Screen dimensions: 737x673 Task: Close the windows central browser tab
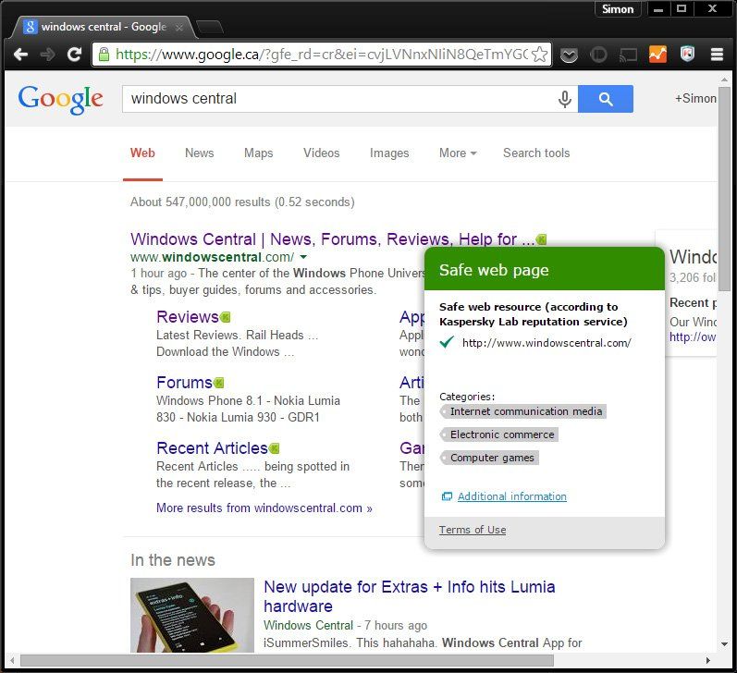178,27
